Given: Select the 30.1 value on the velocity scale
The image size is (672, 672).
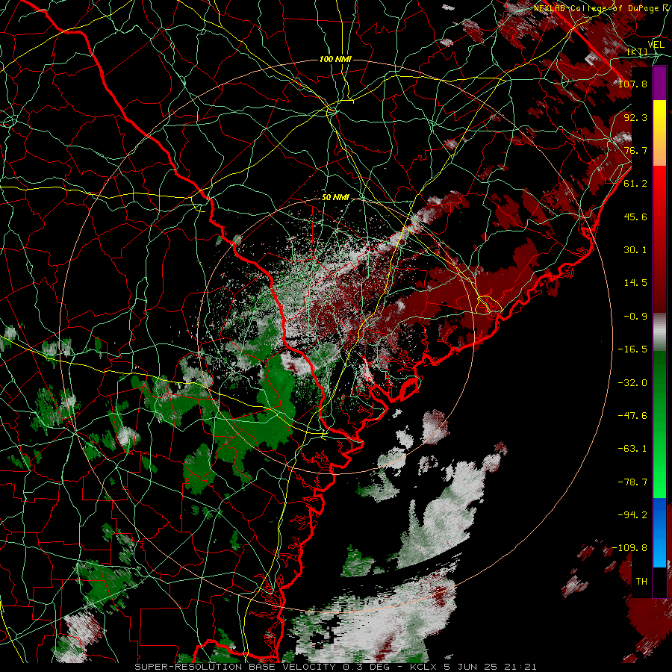Looking at the screenshot, I should 635,250.
